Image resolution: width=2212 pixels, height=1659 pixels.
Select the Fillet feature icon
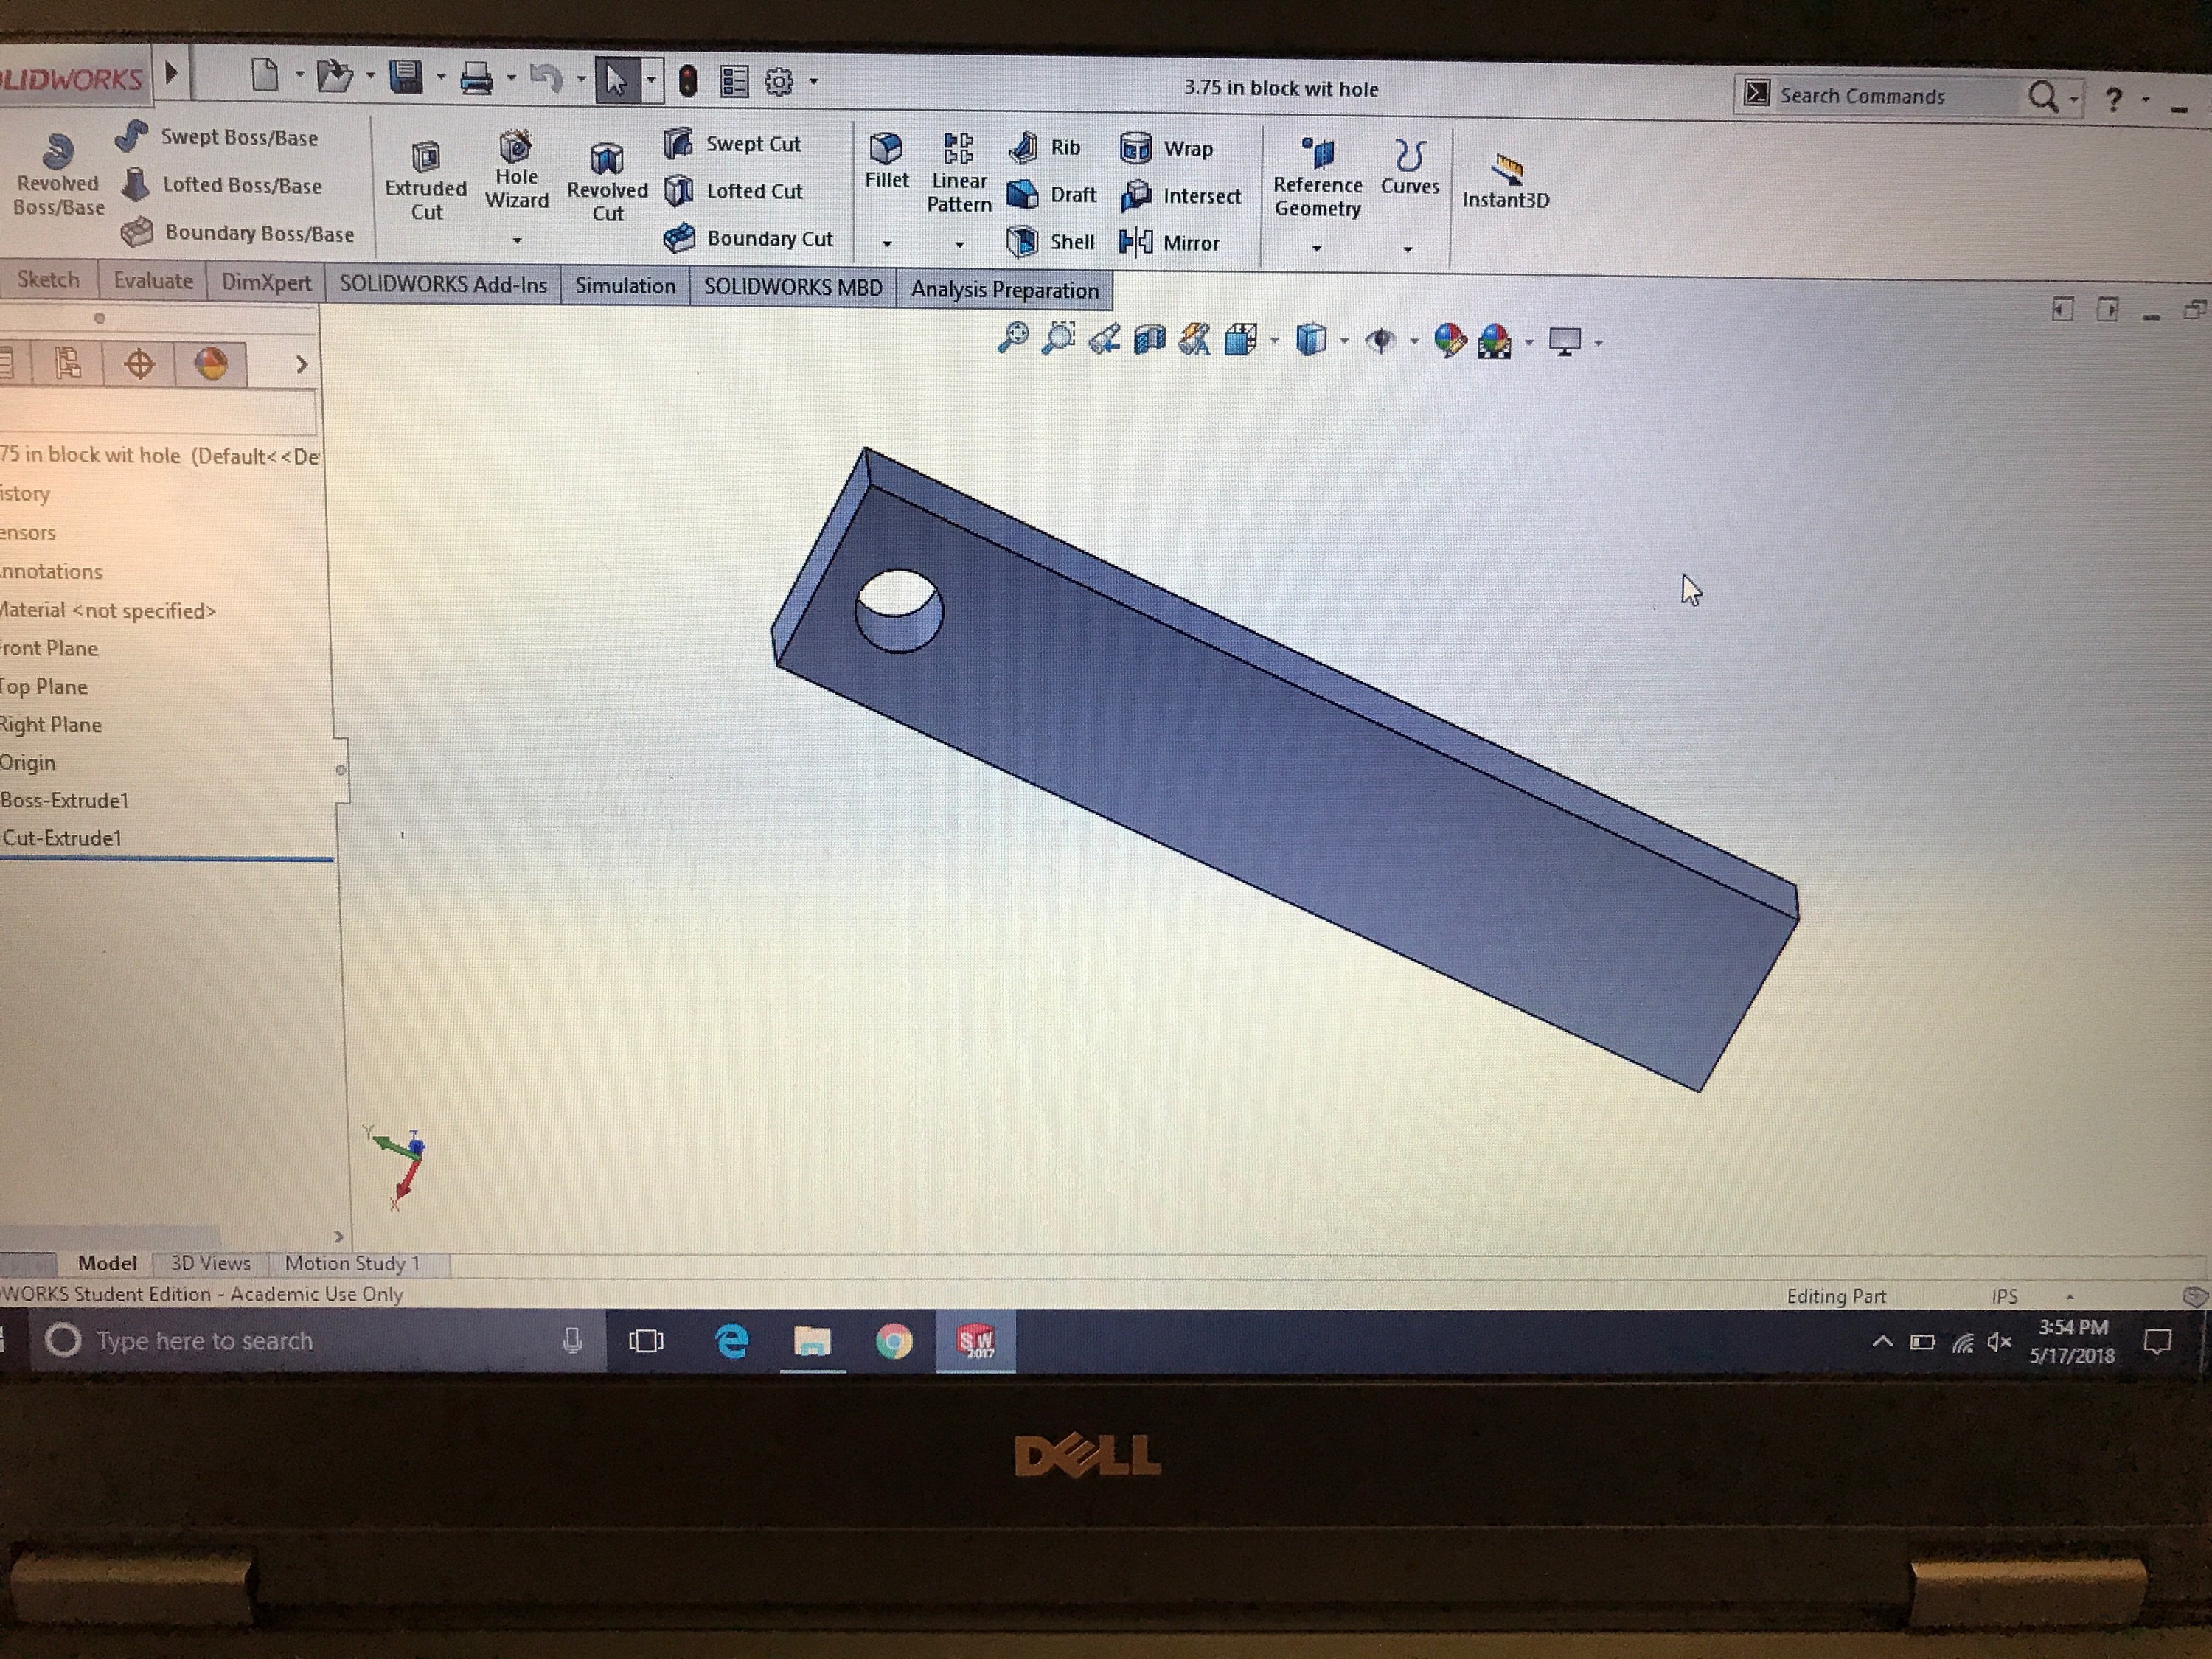click(886, 149)
